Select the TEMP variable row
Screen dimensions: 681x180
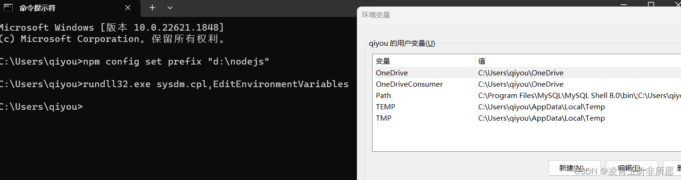click(527, 107)
